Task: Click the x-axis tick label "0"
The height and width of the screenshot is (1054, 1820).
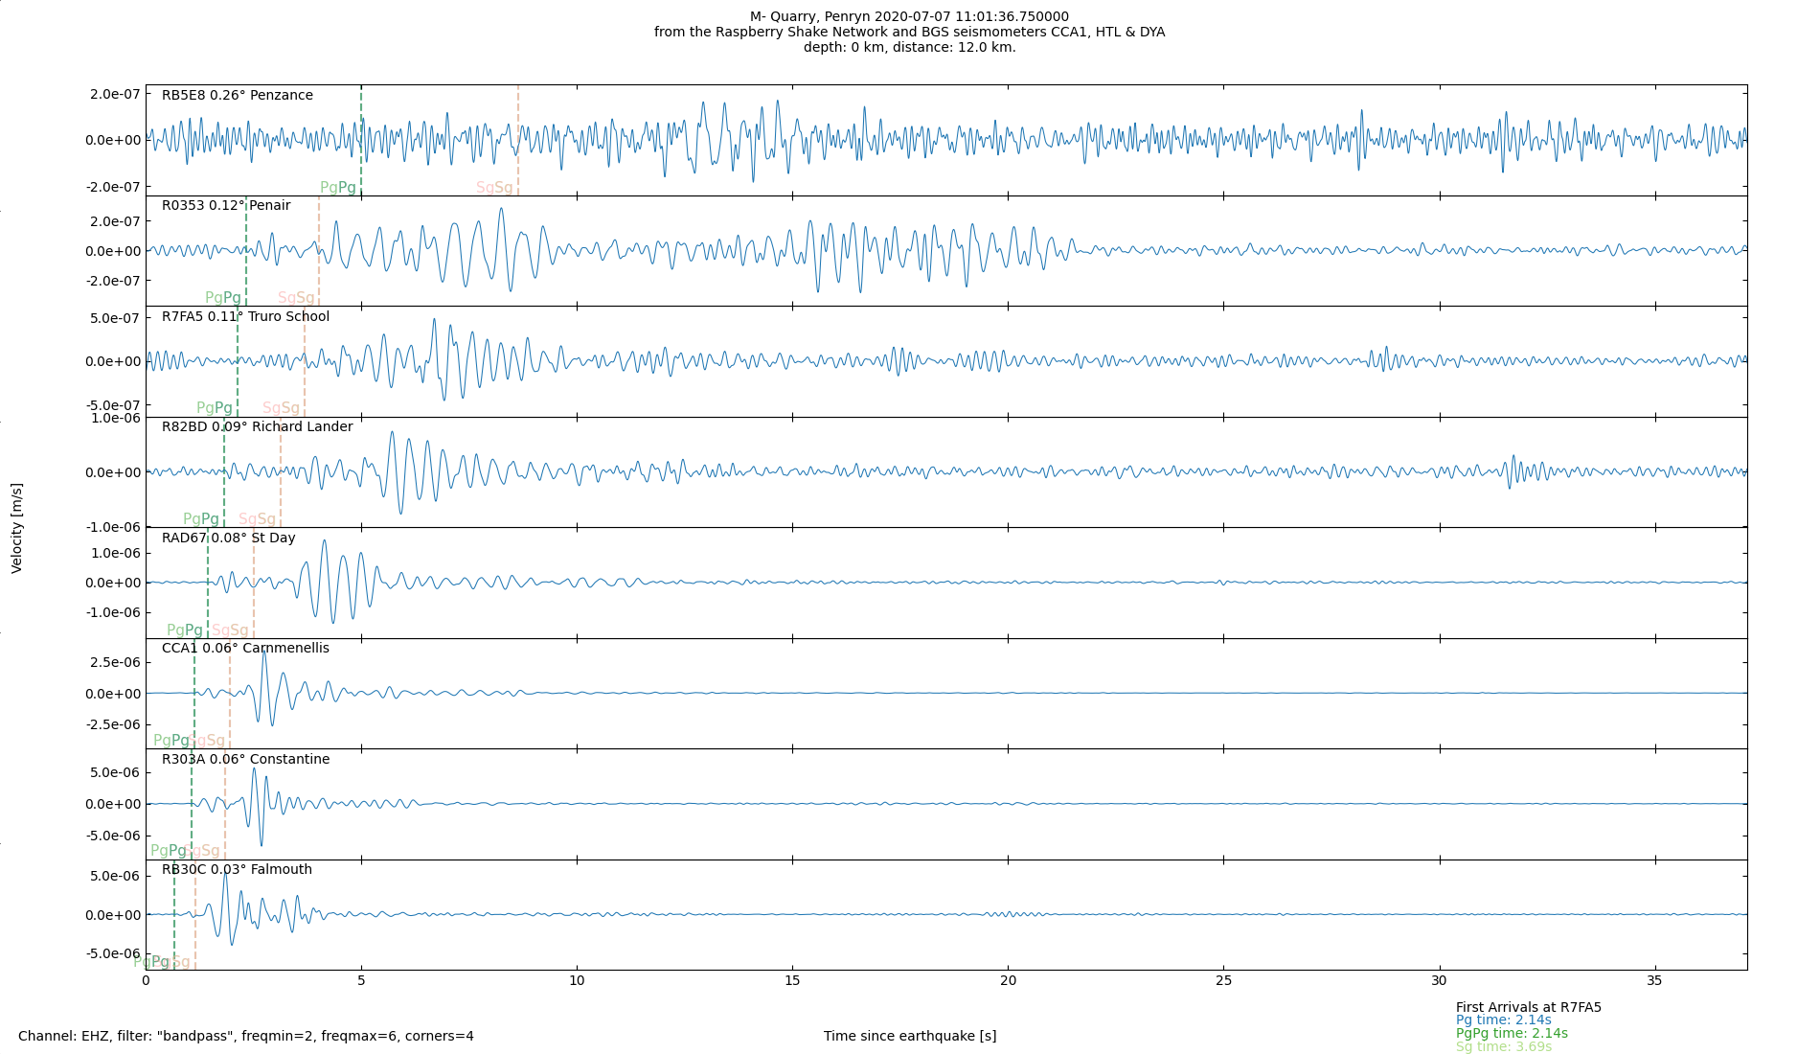Action: 146,980
